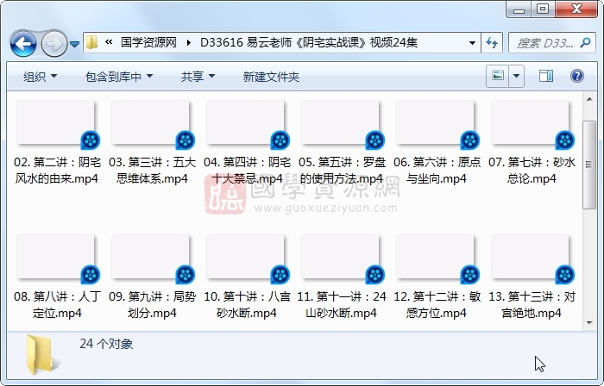
Task: Click 新建文件夹 button
Action: pyautogui.click(x=271, y=77)
